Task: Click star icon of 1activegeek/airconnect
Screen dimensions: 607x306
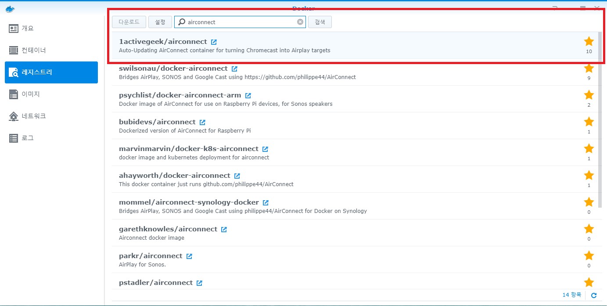Action: pyautogui.click(x=589, y=42)
